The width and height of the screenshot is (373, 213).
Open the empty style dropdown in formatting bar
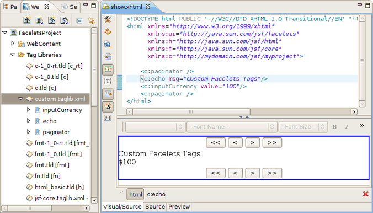tap(155, 127)
